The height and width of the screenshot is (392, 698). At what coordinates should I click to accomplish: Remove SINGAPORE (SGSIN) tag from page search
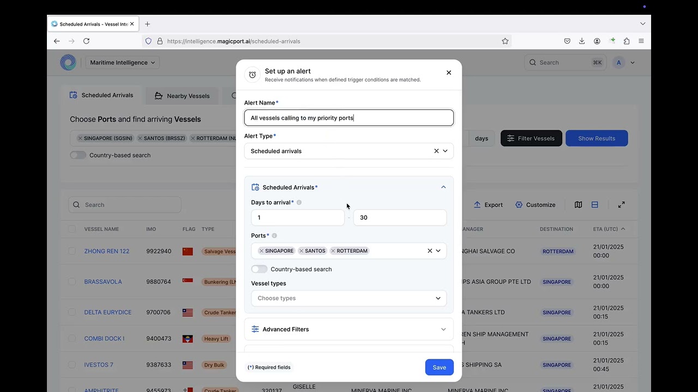[80, 138]
